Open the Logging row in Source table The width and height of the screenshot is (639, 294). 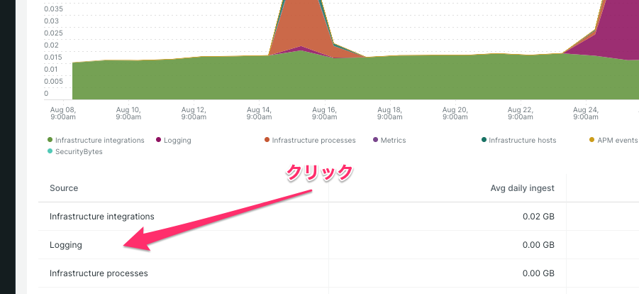pos(66,245)
